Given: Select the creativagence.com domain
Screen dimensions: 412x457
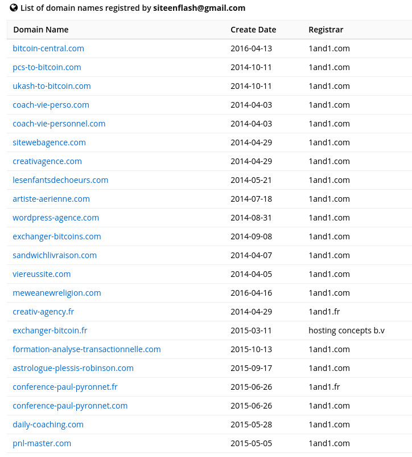Looking at the screenshot, I should 47,161.
